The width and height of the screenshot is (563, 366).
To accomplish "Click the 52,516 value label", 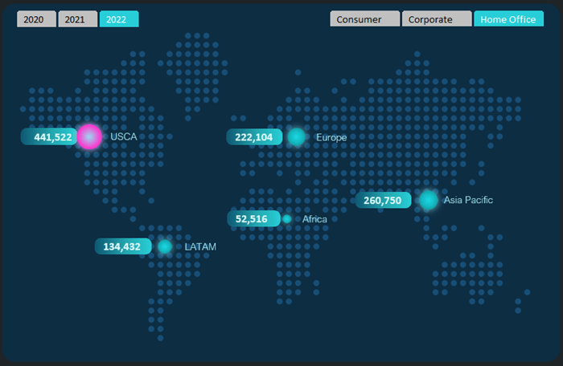I will (x=253, y=218).
